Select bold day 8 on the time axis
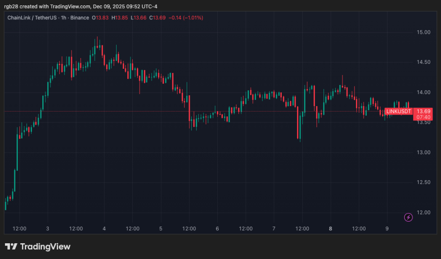The width and height of the screenshot is (441, 259). pyautogui.click(x=330, y=228)
